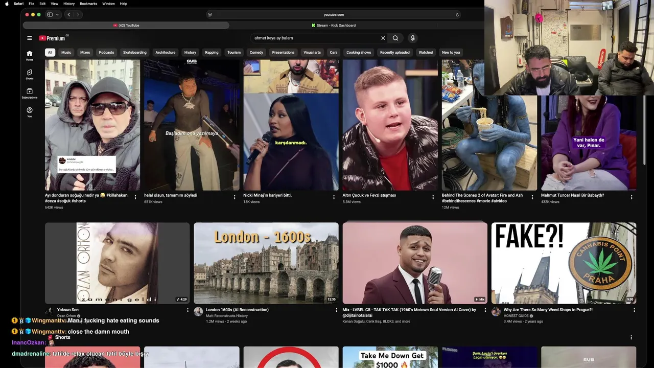Clear the search box with the X

[x=383, y=38]
